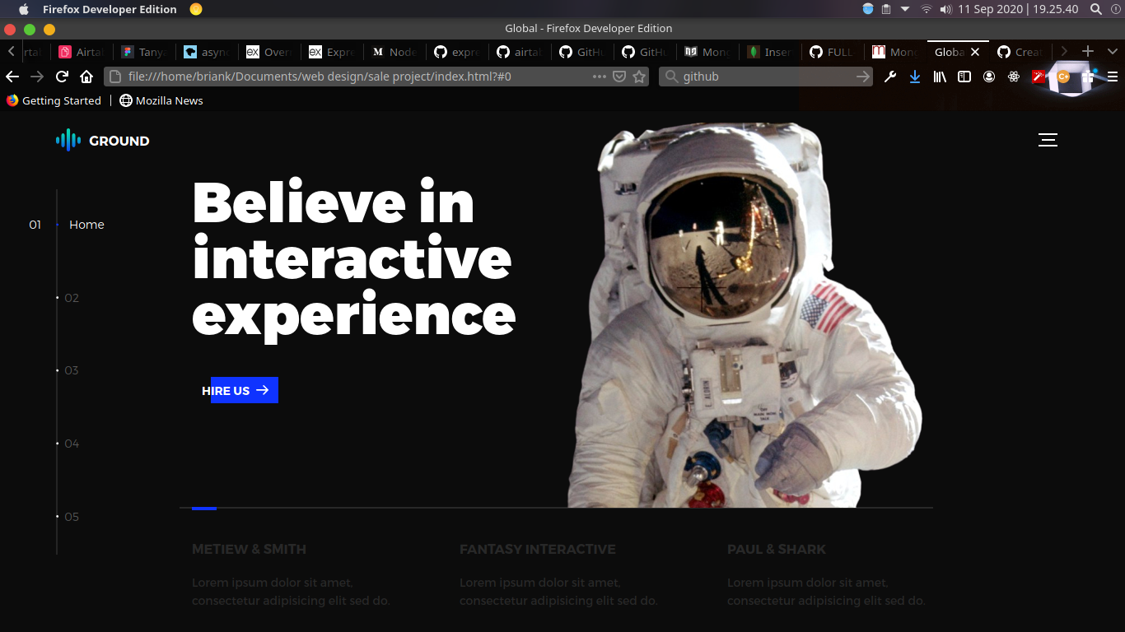Jump to section 05 in side nav
This screenshot has height=632, width=1125.
pyautogui.click(x=72, y=517)
